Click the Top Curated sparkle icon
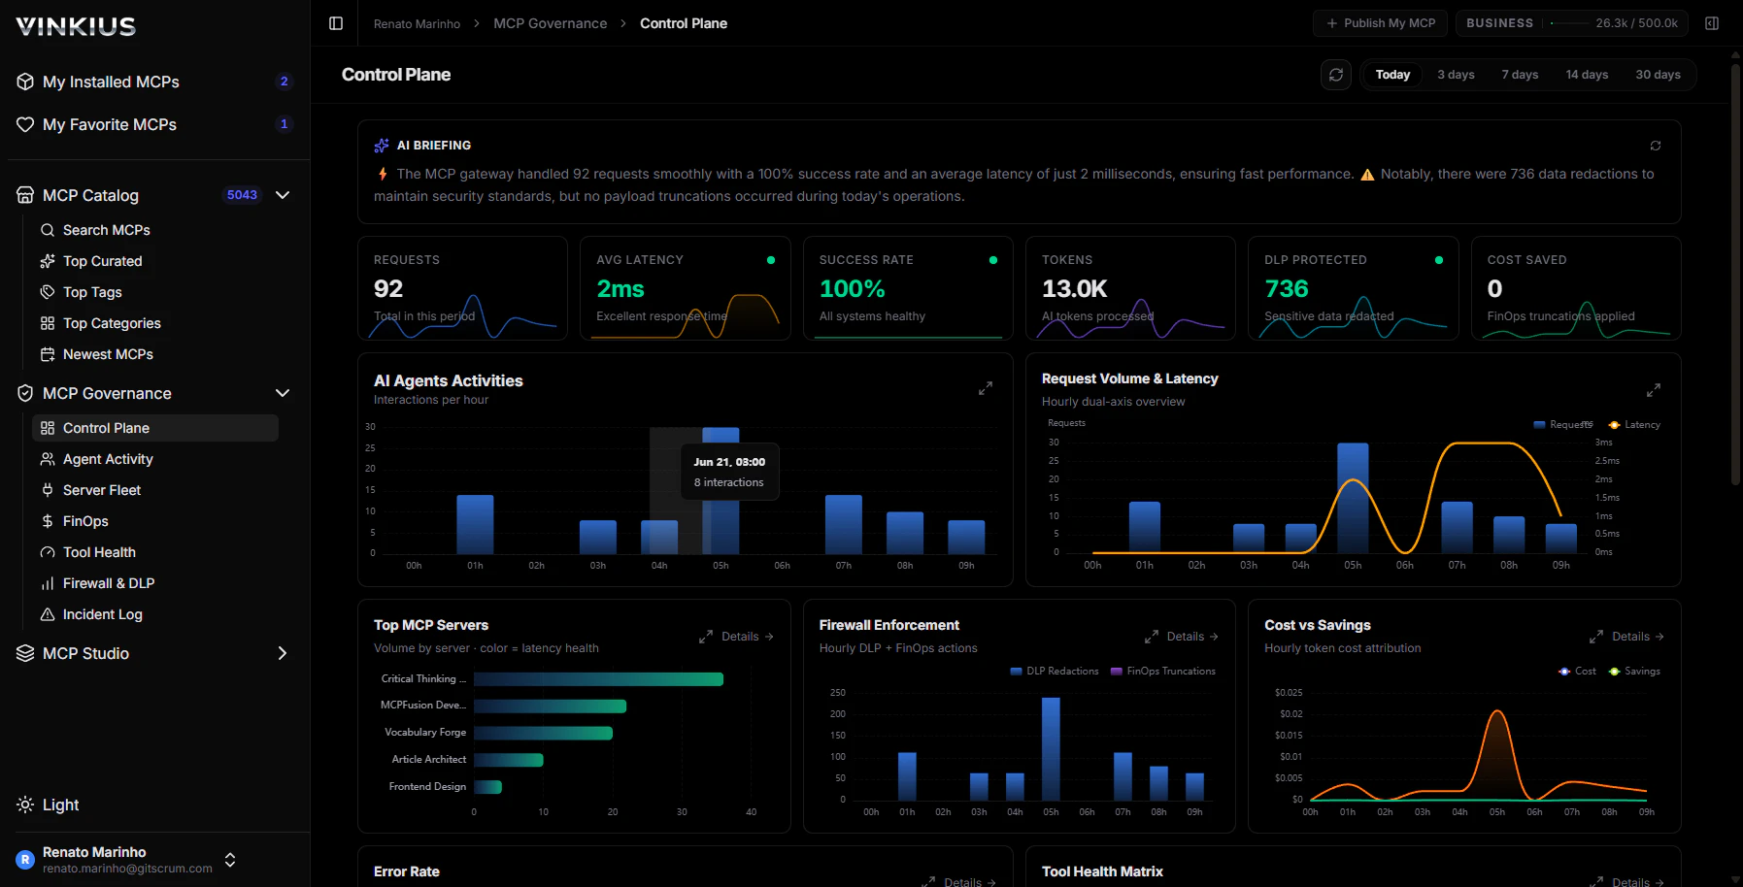 47,261
